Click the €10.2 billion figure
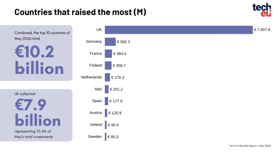The width and height of the screenshot is (277, 154). coord(39,59)
